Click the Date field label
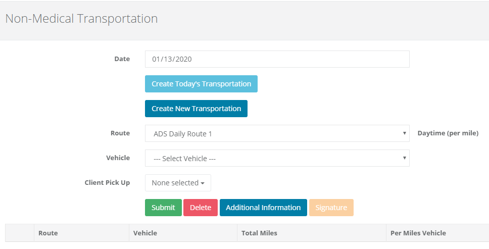 pos(122,59)
